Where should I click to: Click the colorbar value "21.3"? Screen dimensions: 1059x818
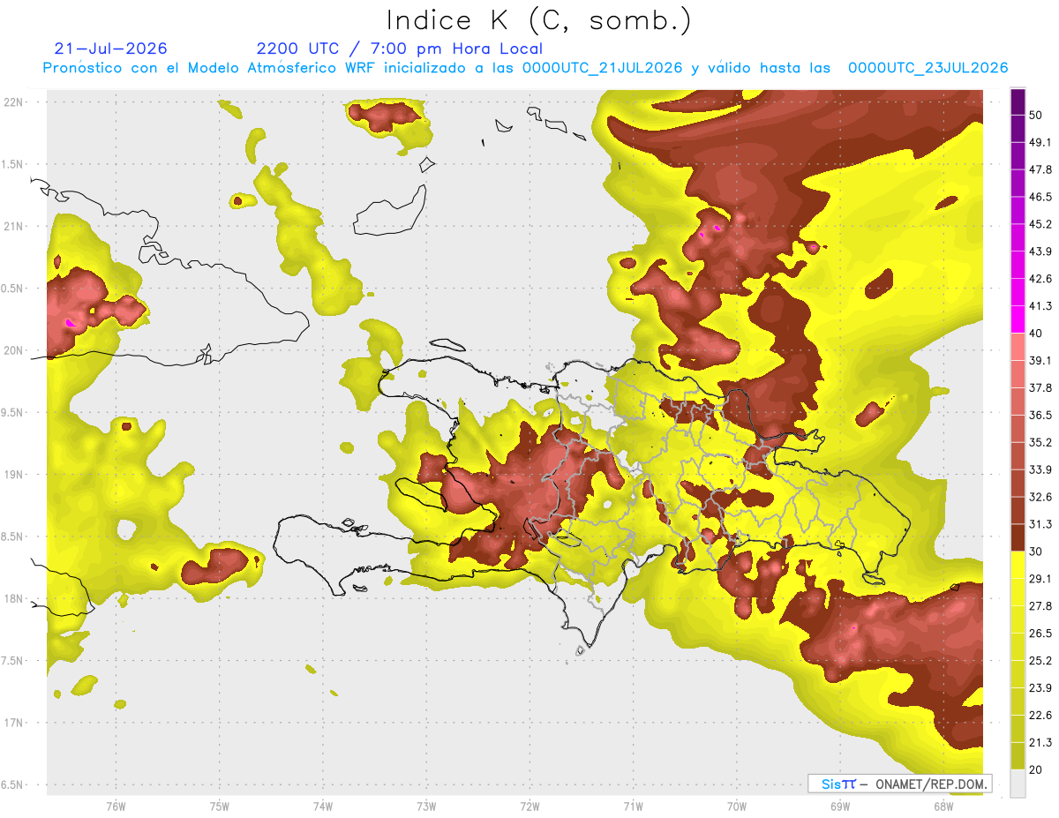(x=1040, y=743)
